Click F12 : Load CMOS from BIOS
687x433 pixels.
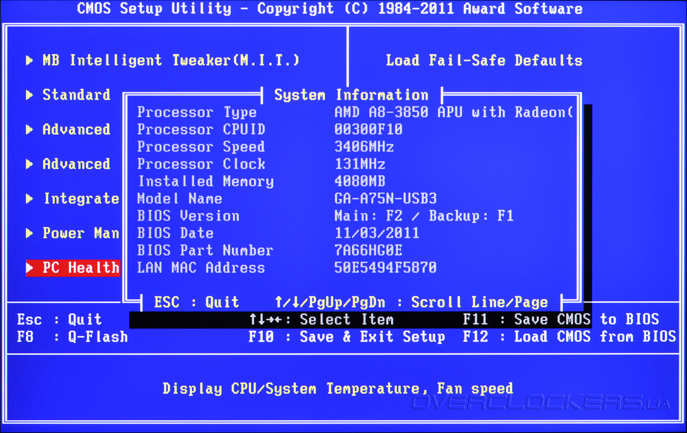tap(569, 336)
